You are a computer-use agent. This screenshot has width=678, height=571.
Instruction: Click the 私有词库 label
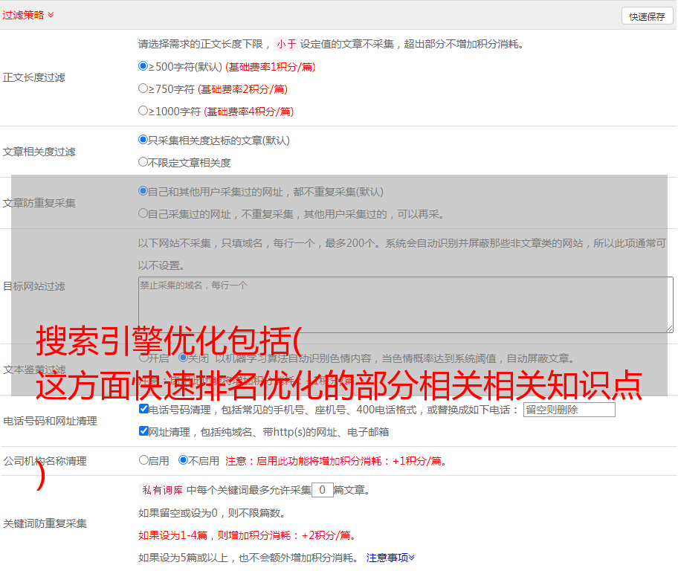[x=161, y=490]
